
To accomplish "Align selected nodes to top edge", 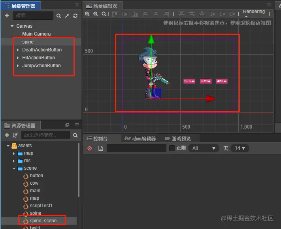I will click(115, 14).
